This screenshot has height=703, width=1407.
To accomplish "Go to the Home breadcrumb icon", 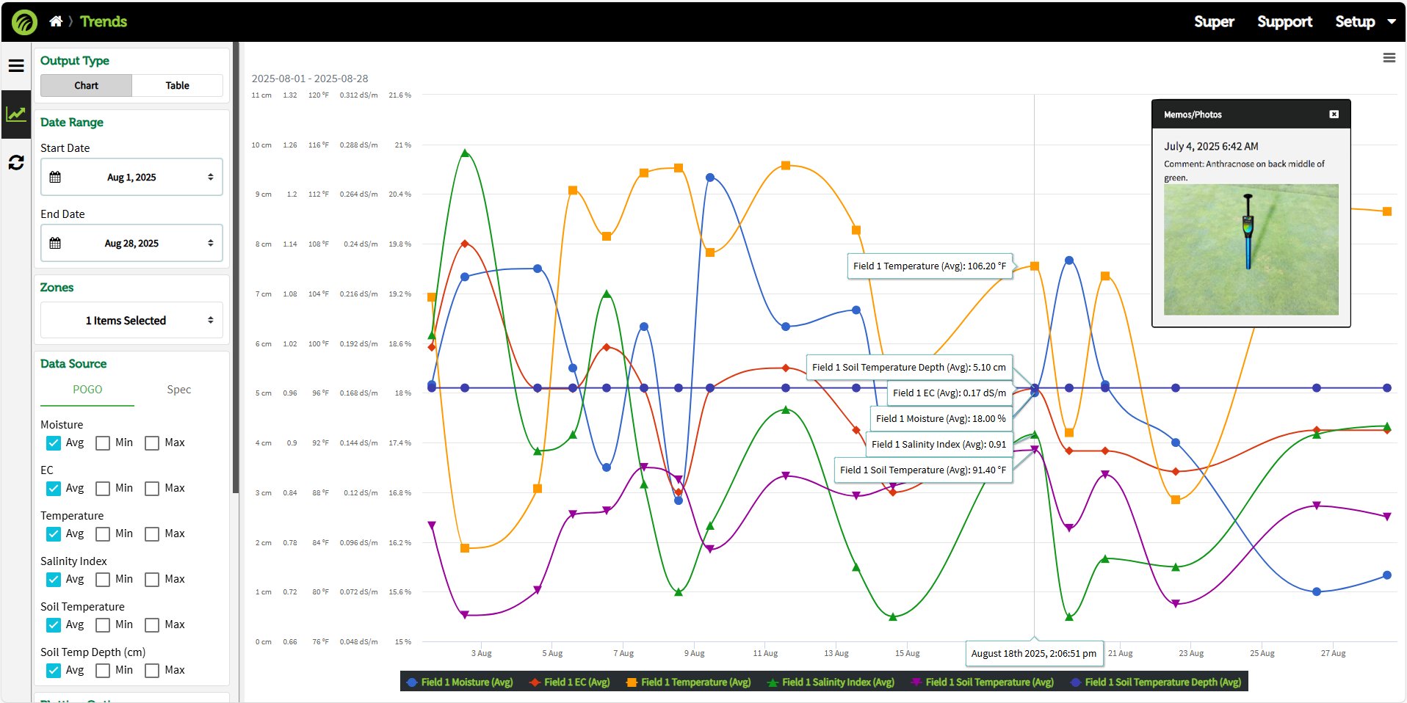I will coord(56,21).
